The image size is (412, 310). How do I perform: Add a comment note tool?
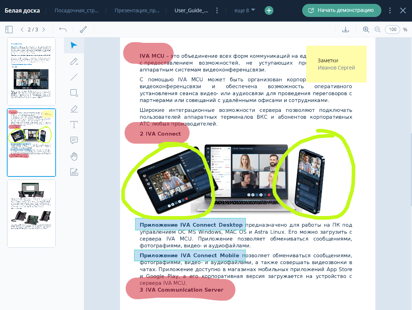(x=74, y=140)
